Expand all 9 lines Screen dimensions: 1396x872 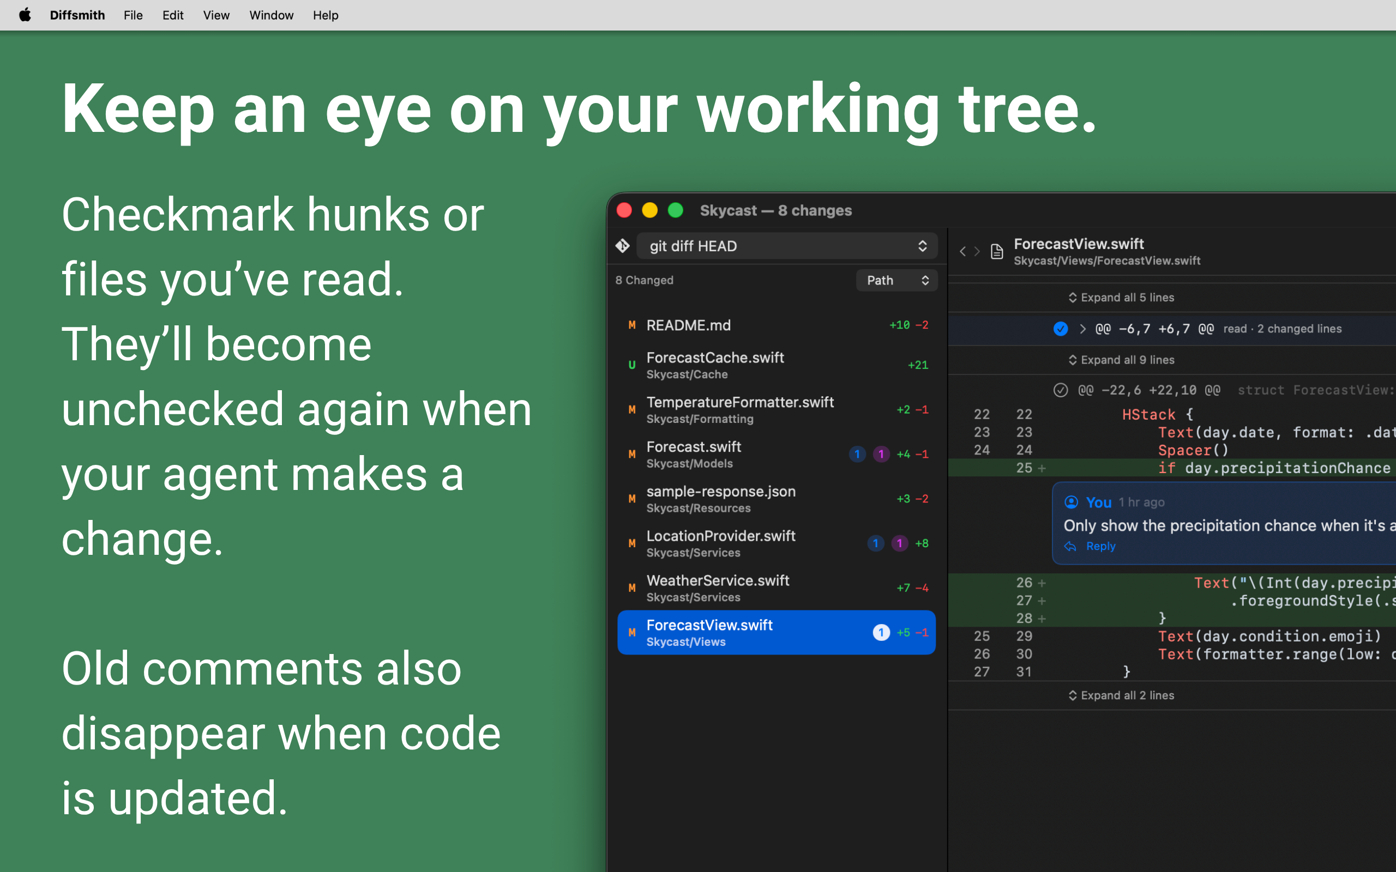point(1121,360)
